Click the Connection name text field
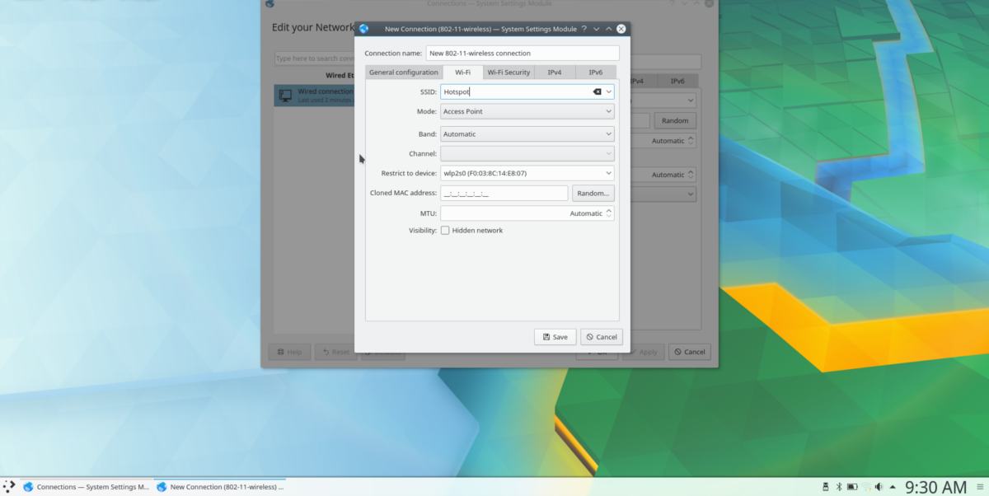989x496 pixels. click(523, 53)
